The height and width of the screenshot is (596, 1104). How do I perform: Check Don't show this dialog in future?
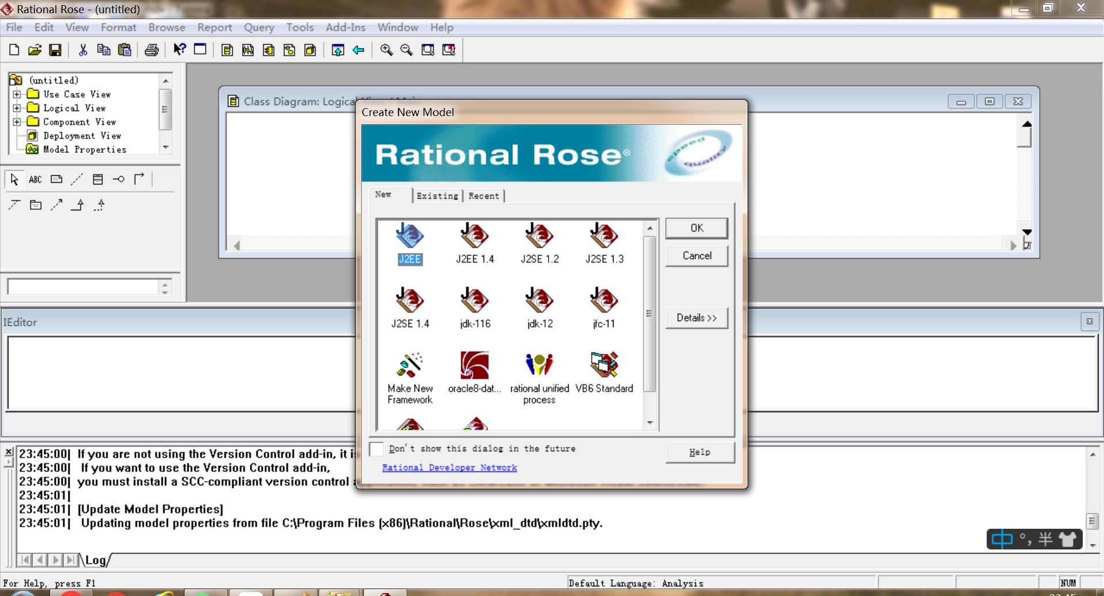point(377,449)
